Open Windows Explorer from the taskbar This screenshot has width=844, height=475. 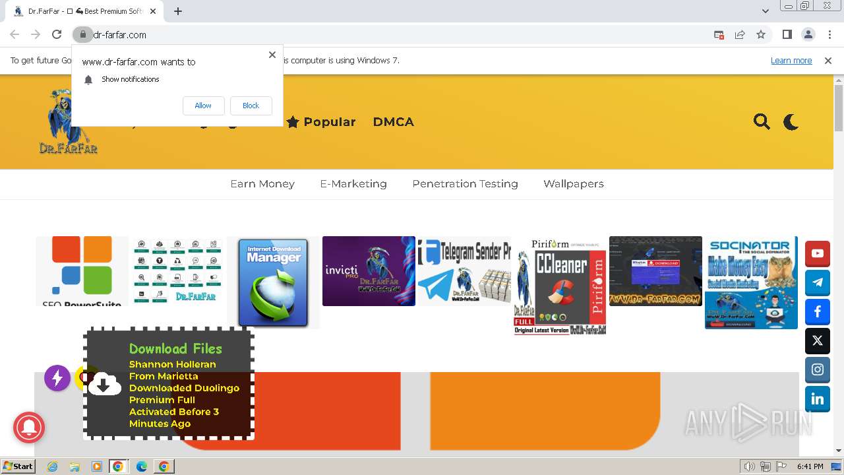(x=75, y=466)
